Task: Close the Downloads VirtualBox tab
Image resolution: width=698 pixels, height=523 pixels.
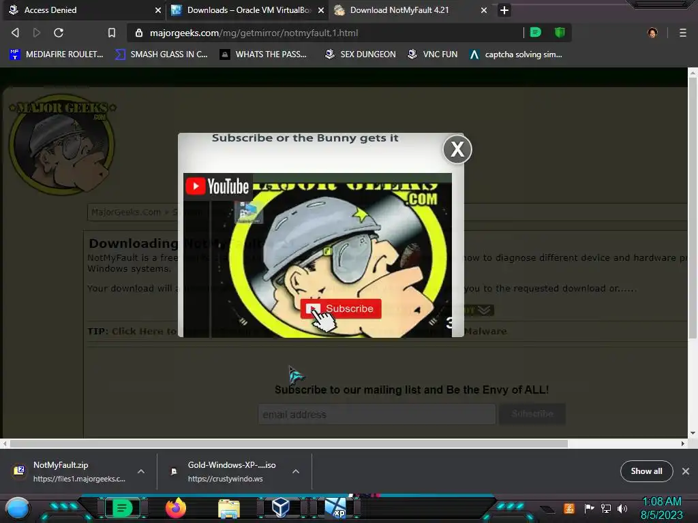Action: click(x=321, y=10)
